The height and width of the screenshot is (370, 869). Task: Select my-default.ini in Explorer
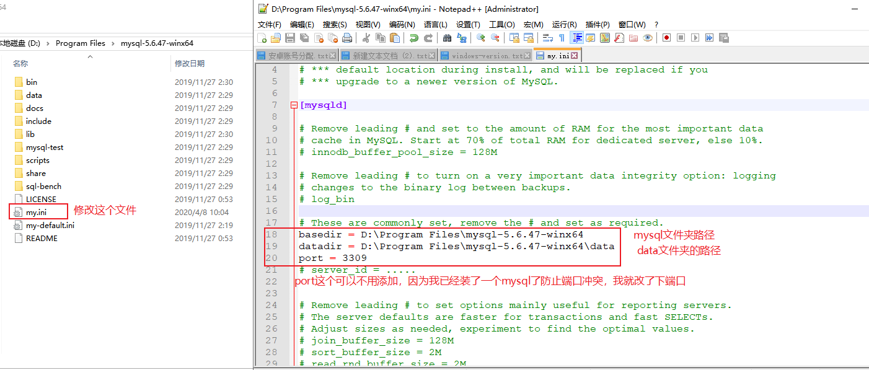50,225
